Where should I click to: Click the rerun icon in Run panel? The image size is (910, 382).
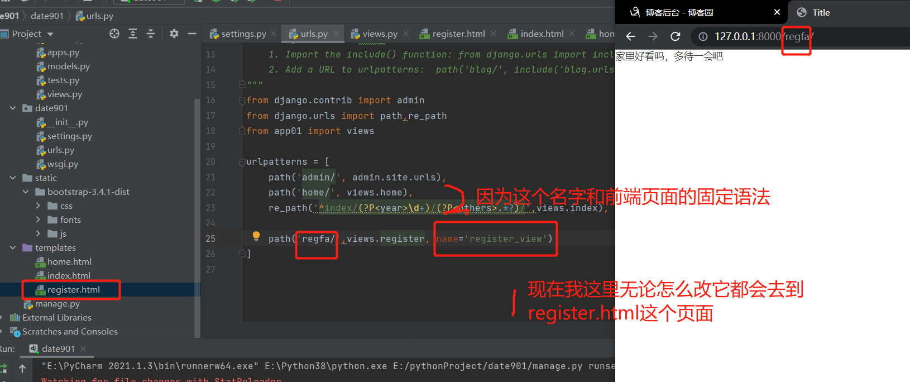coord(3,368)
